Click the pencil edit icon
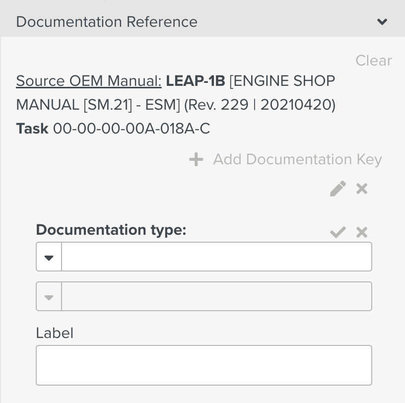405x403 pixels. coord(338,189)
